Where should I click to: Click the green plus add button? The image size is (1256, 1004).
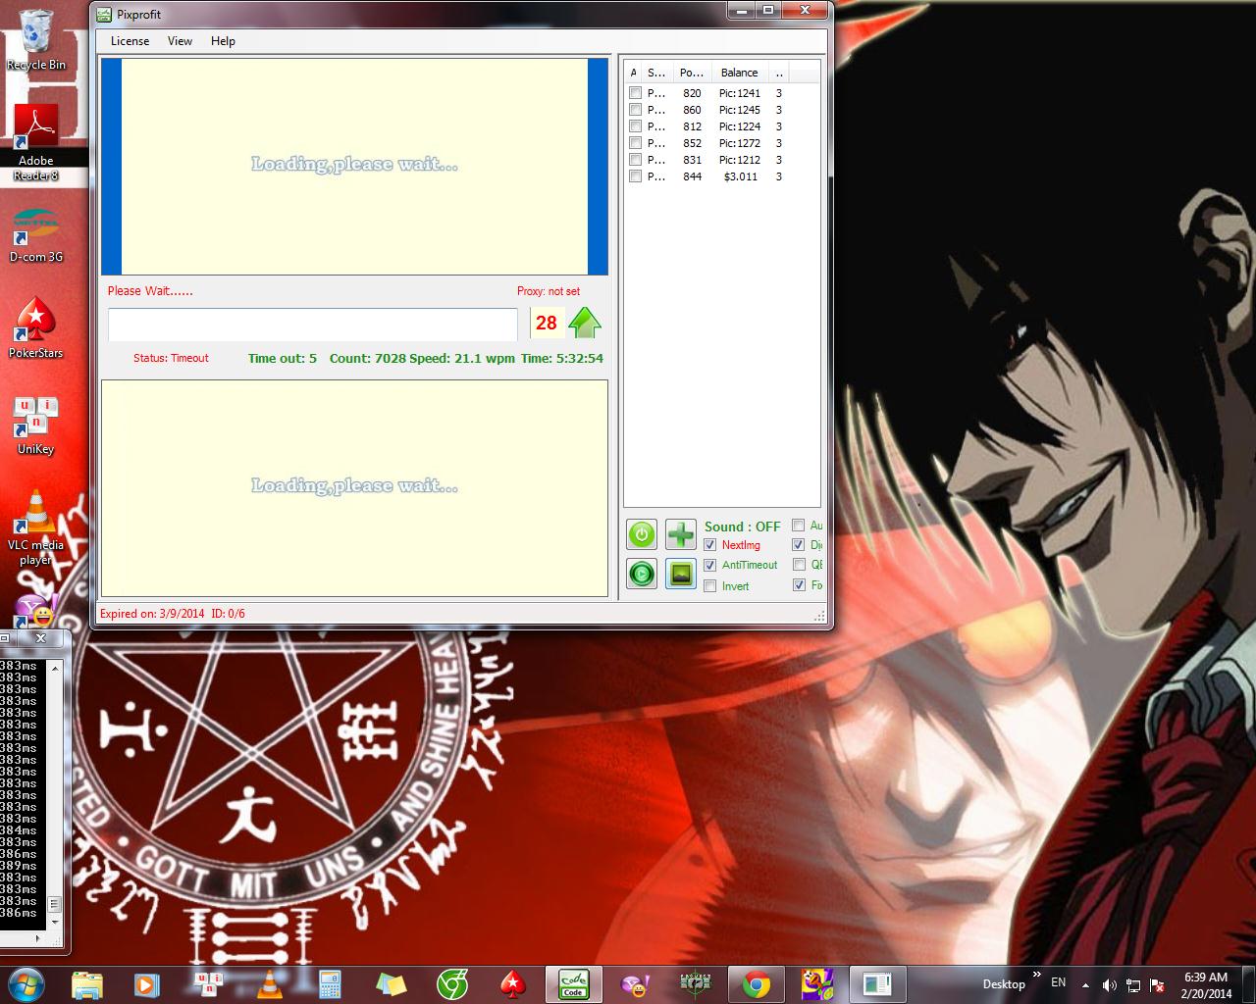[x=681, y=534]
